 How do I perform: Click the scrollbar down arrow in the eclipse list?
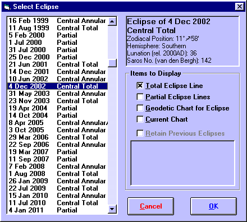pyautogui.click(x=112, y=209)
